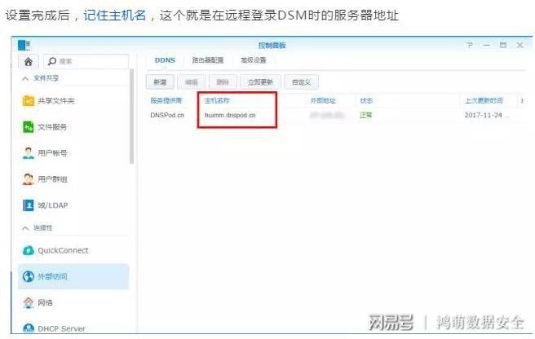
Task: Select the External Access globe icon
Action: click(x=28, y=276)
